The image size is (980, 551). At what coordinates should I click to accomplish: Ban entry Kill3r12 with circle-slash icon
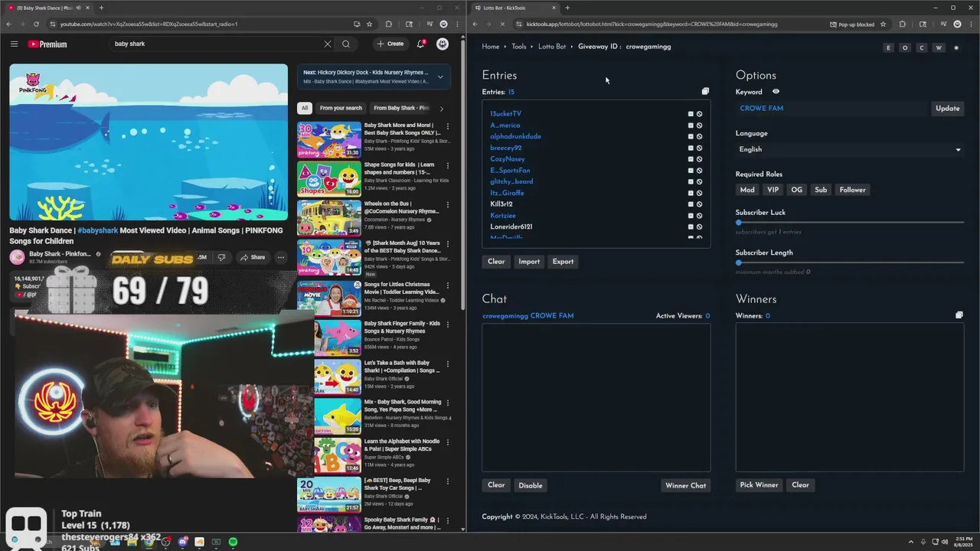click(x=699, y=204)
